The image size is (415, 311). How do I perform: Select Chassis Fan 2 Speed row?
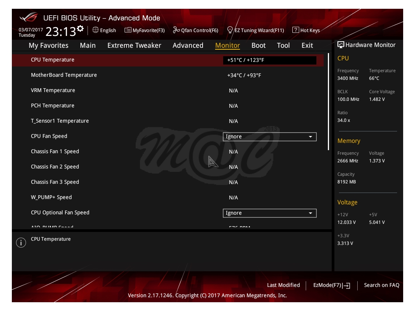(168, 167)
